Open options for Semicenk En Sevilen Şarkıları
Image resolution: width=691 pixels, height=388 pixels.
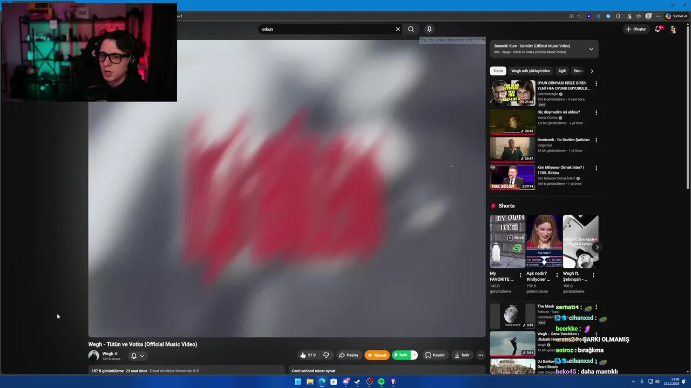pos(596,140)
